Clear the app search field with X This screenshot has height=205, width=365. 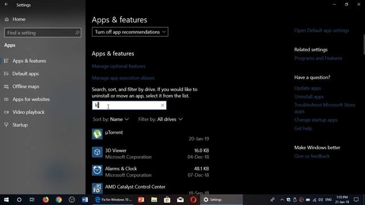coord(163,105)
